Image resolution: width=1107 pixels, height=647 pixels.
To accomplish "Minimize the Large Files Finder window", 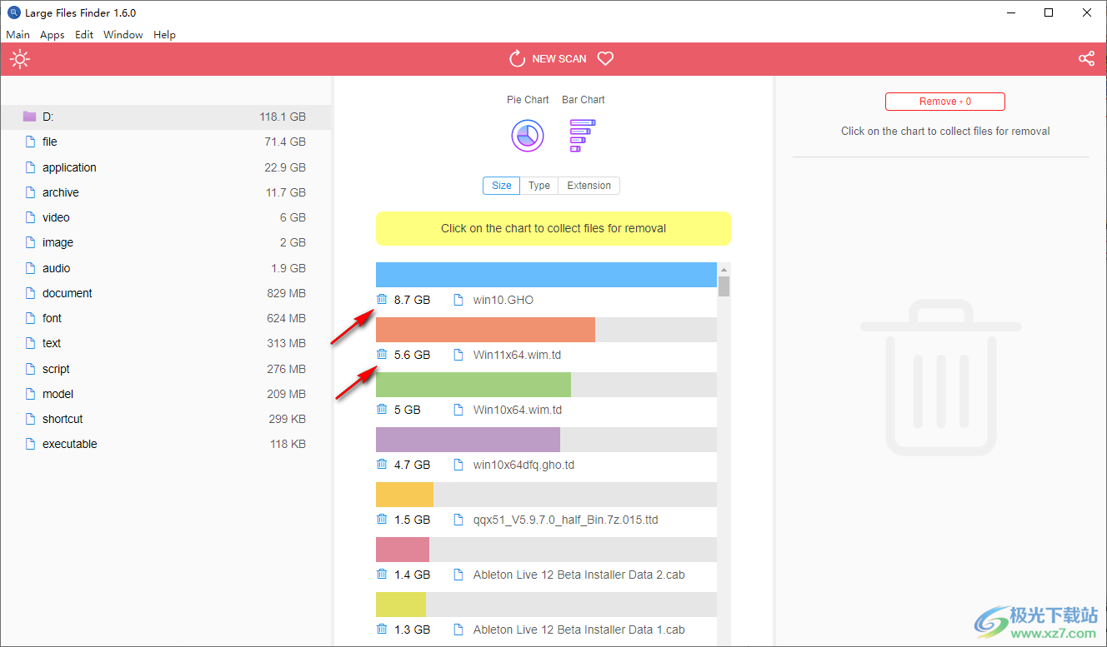I will 1010,12.
